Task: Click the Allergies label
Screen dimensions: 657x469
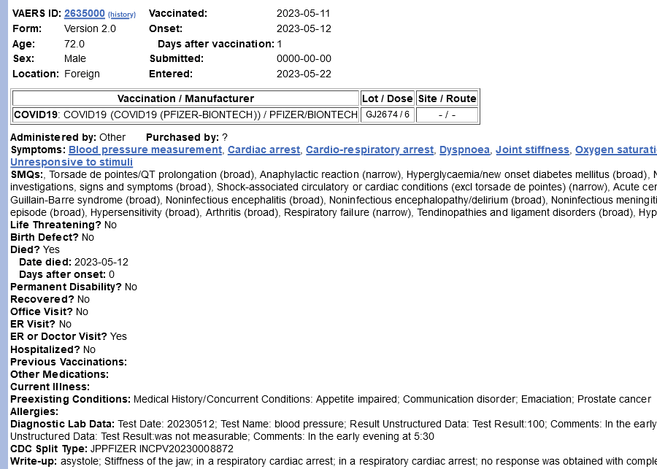Action: coord(34,411)
